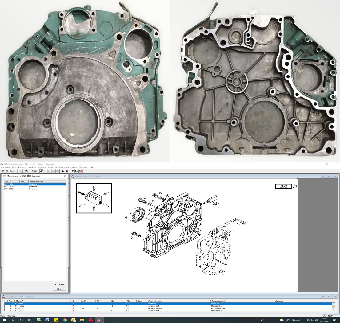Click the printer icon in toolbar
This screenshot has width=340, height=323.
(x=26, y=171)
